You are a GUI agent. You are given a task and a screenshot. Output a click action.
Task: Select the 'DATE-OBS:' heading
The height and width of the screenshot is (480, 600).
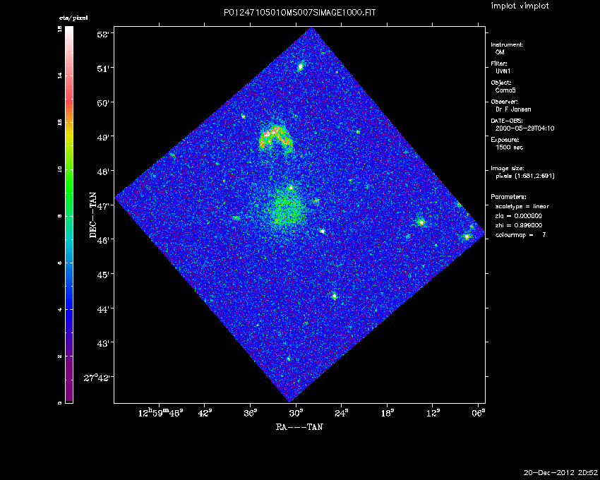tap(507, 121)
